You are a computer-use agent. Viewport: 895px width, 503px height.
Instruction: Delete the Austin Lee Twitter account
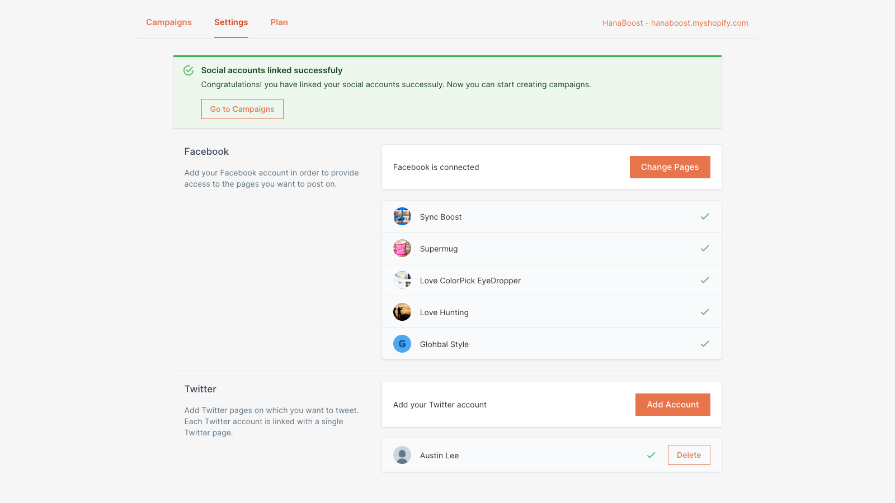pyautogui.click(x=689, y=455)
